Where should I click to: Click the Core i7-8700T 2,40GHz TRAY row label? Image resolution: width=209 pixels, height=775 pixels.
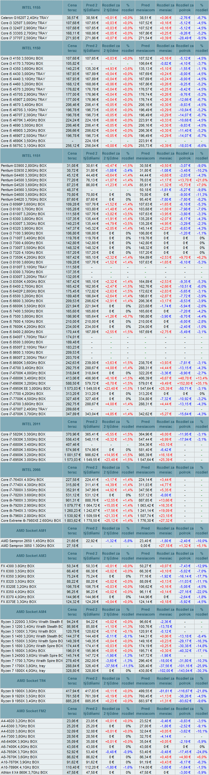[x=24, y=409]
